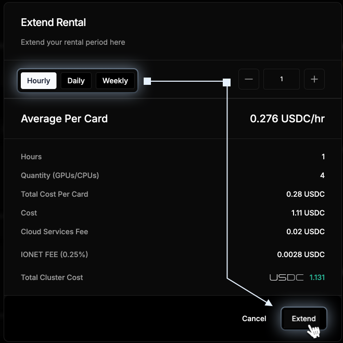
Task: Select the green 1.131 total amount
Action: [317, 277]
